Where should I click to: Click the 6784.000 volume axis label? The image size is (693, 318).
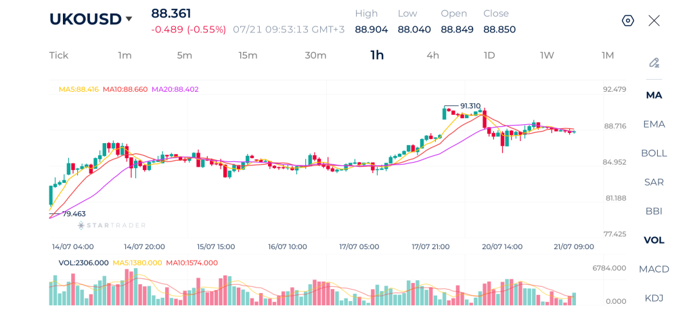(610, 268)
